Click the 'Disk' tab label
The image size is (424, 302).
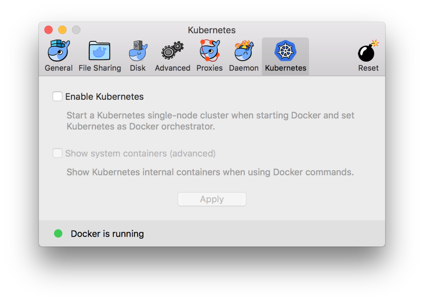[x=138, y=68]
